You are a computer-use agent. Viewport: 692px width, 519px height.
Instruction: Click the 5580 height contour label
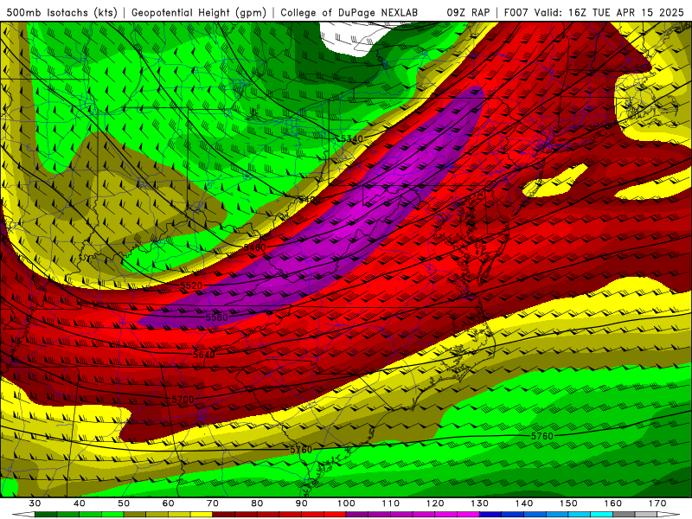[217, 317]
